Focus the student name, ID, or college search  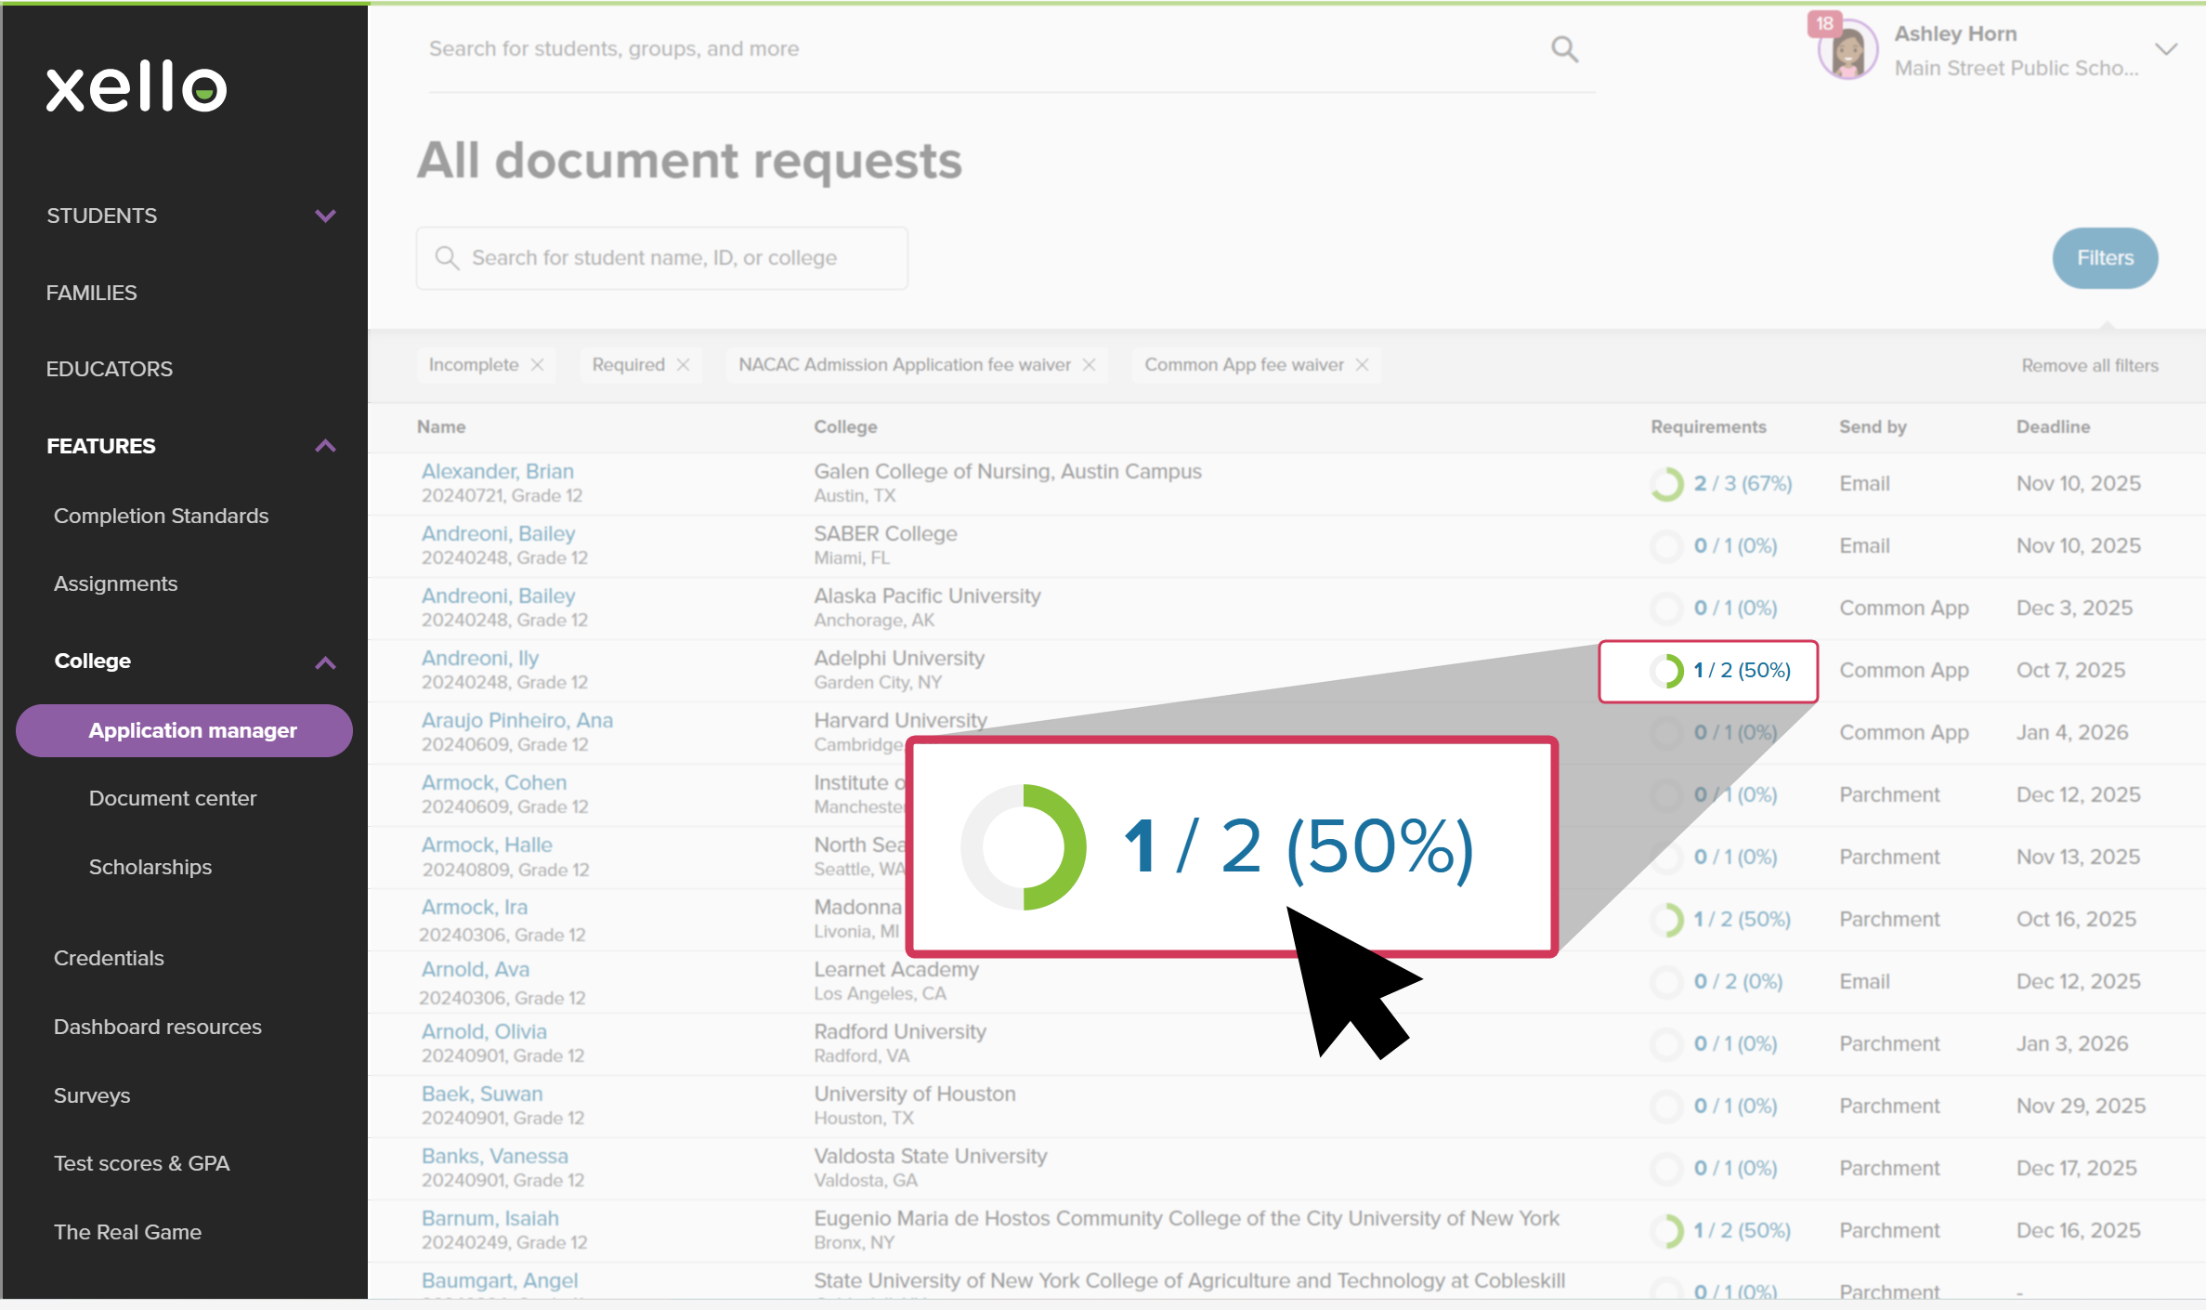[x=661, y=258]
